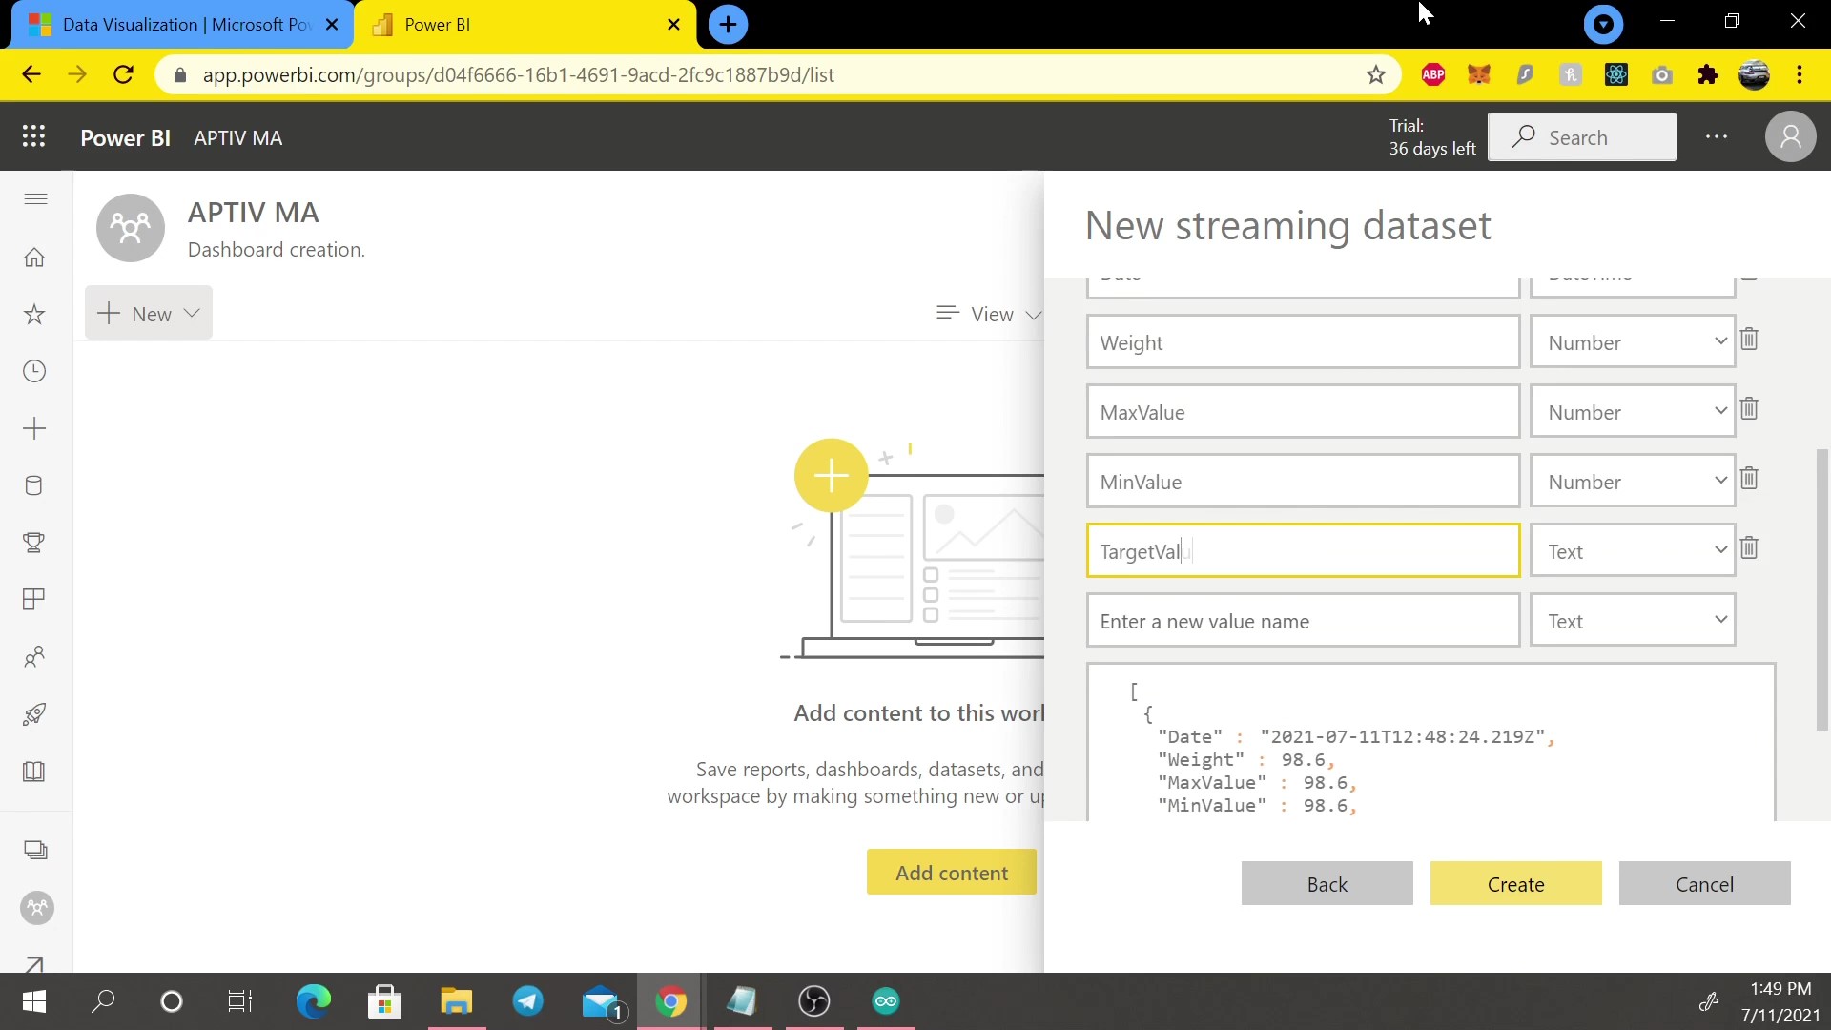Delete the TargetVal field row
The width and height of the screenshot is (1831, 1030).
[x=1751, y=548]
